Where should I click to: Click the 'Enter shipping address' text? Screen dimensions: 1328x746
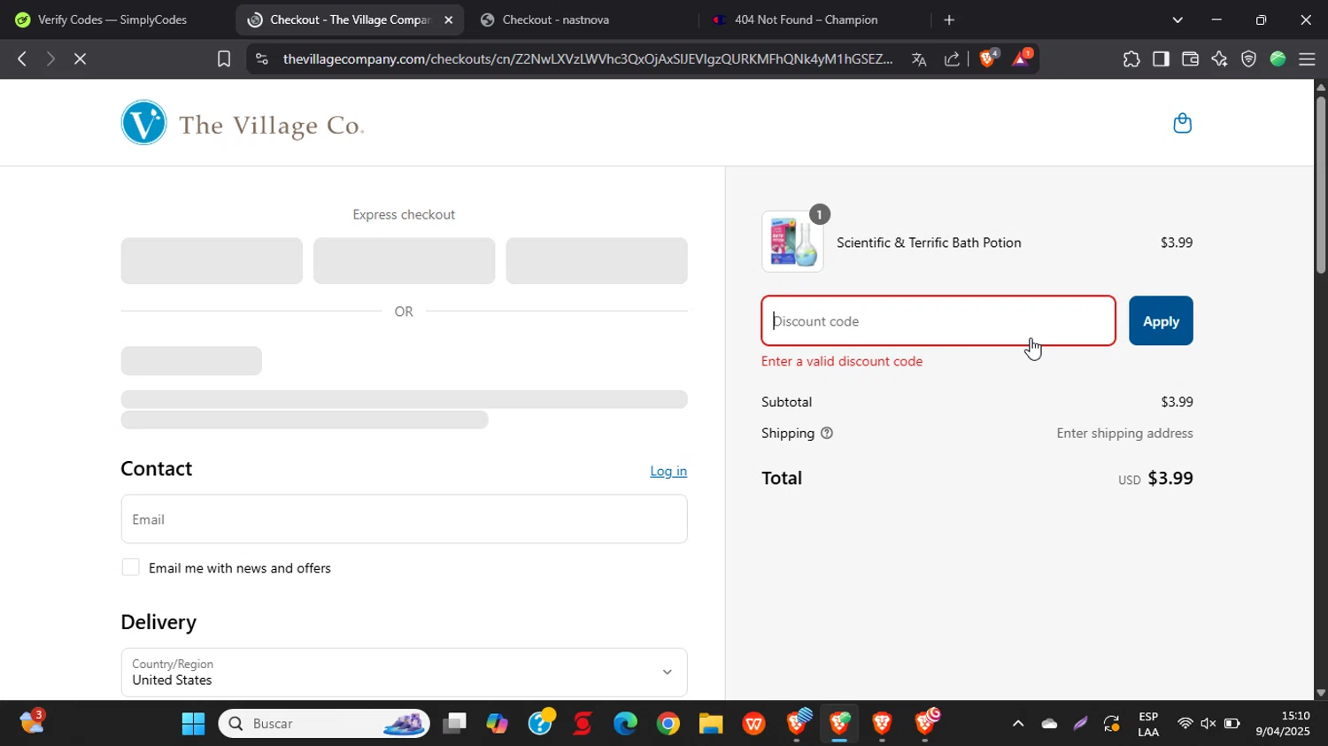pyautogui.click(x=1124, y=434)
